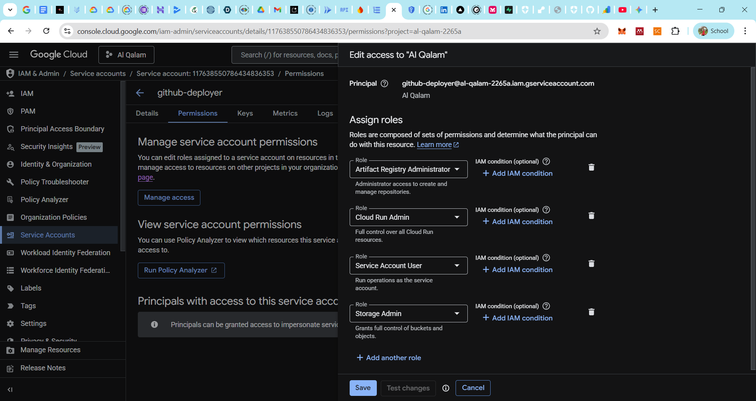Open the MetaMask fox extension

coord(622,31)
